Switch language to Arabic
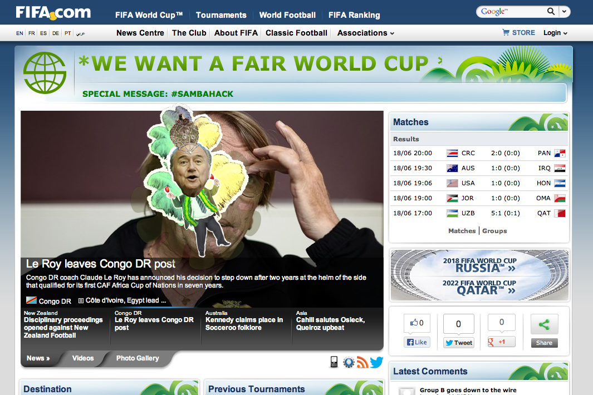The image size is (593, 395). point(80,33)
